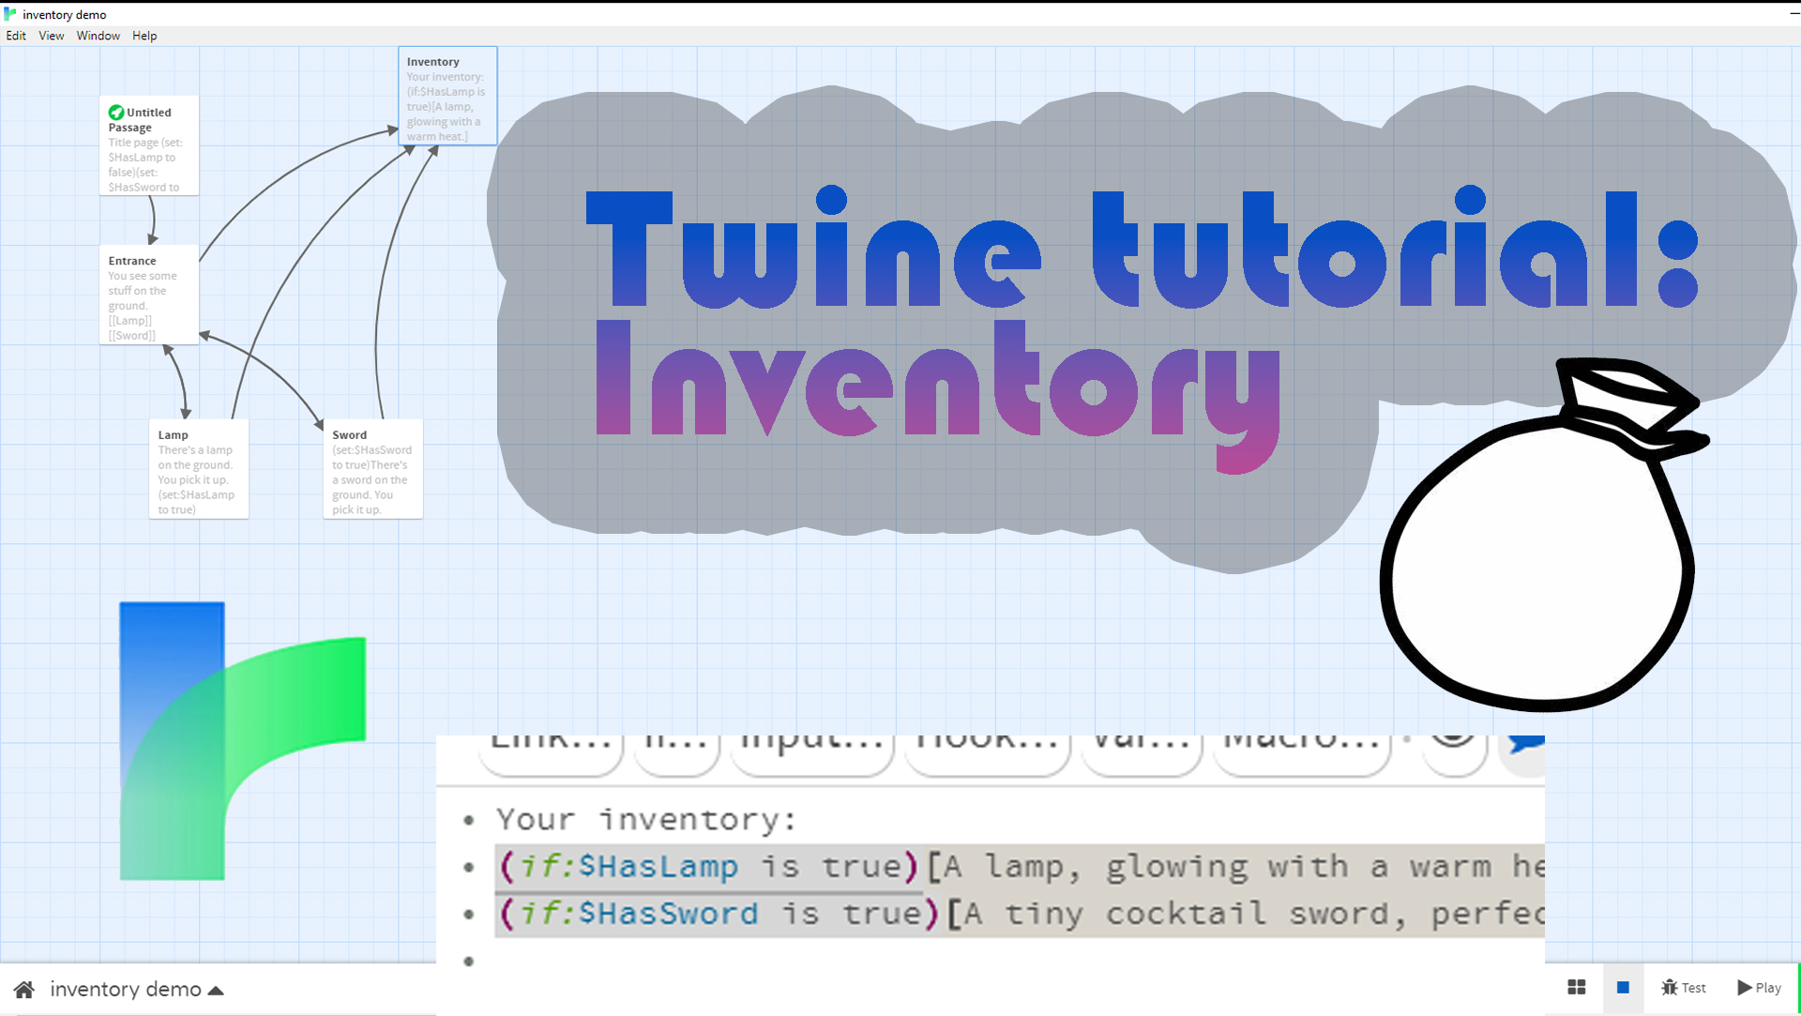
Task: Click the bug icon to test the story
Action: (1670, 987)
